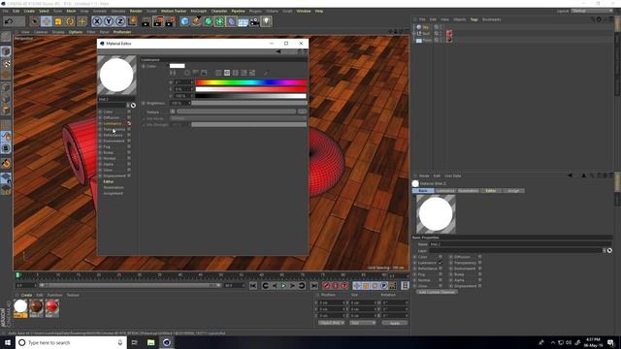Toggle Luminance channel checkbox in Material Editor
This screenshot has width=621, height=349.
point(129,123)
